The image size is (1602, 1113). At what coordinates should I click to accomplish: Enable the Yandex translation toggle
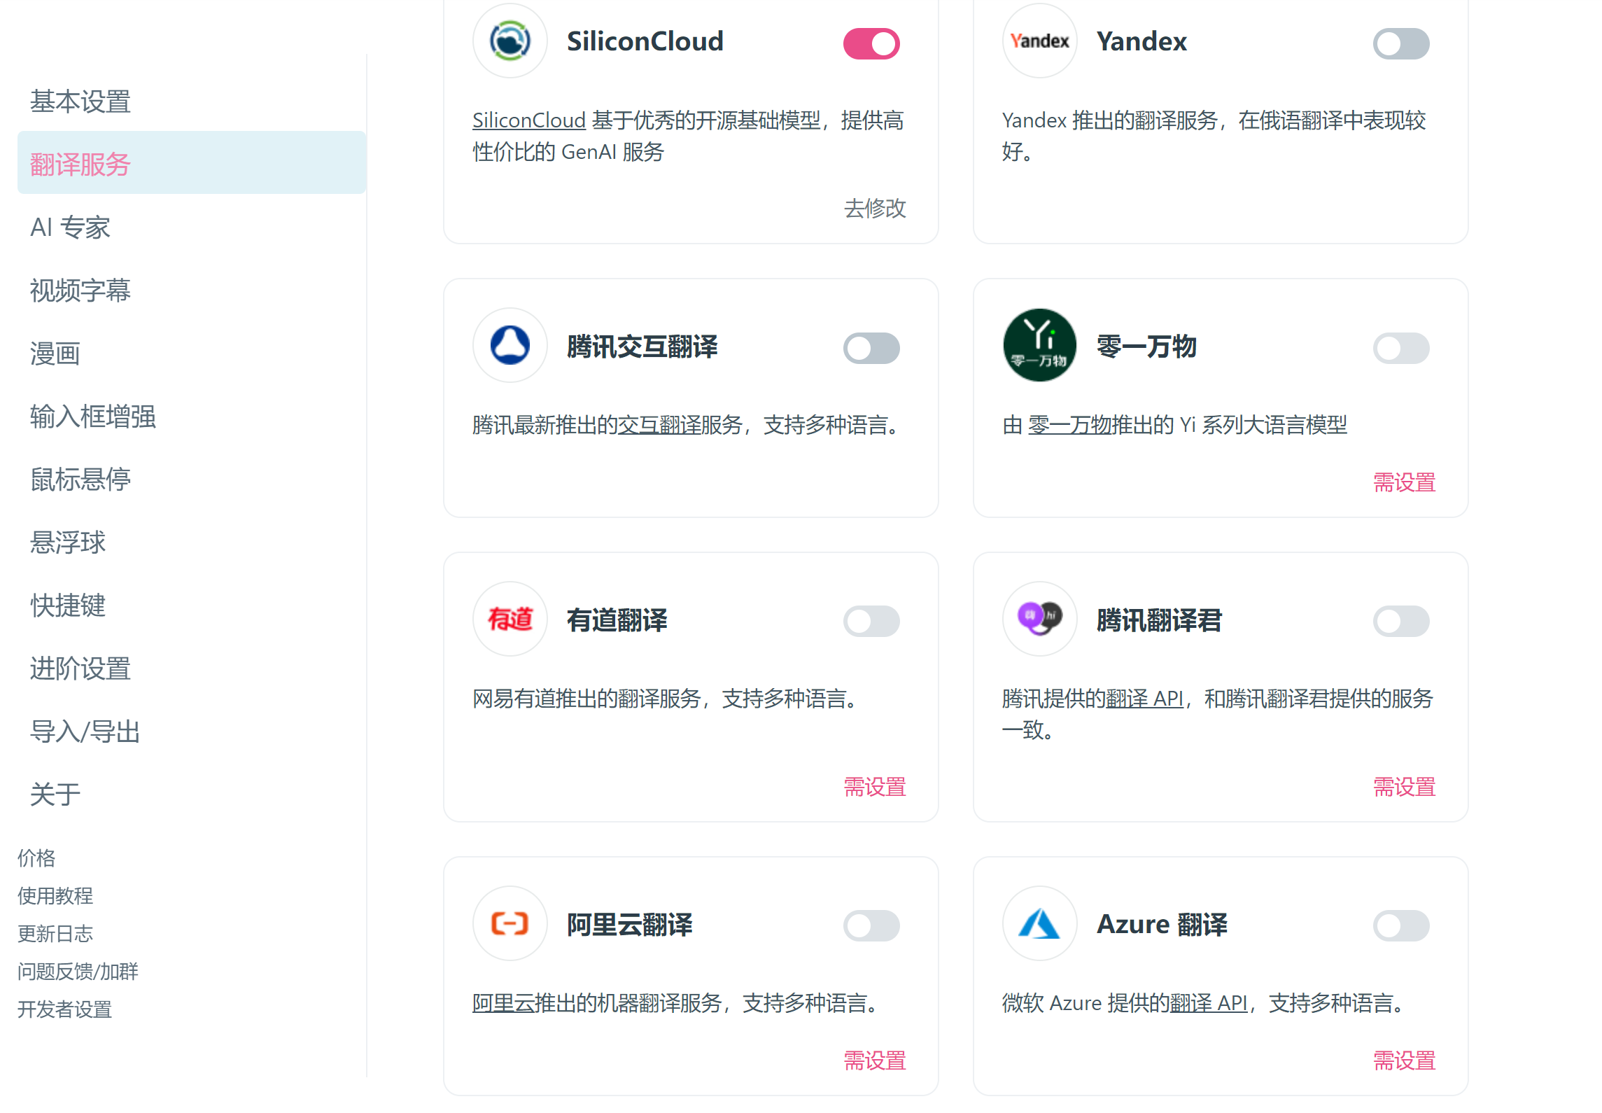coord(1400,44)
